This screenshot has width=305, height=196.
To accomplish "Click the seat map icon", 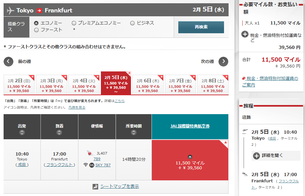I will coord(95,187).
